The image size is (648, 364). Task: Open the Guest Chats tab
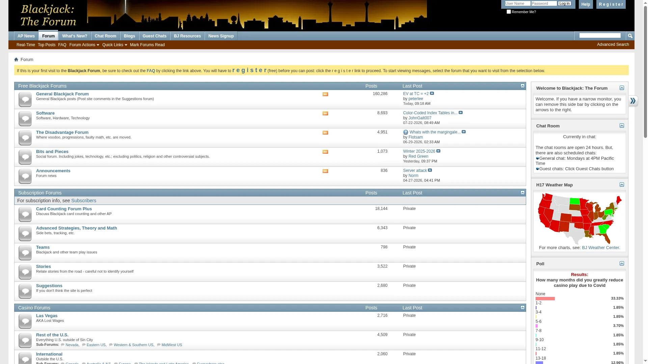[x=155, y=36]
